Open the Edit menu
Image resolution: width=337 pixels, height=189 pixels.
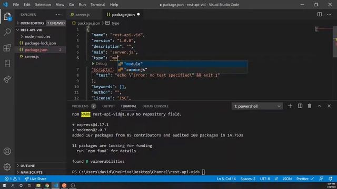(27, 5)
